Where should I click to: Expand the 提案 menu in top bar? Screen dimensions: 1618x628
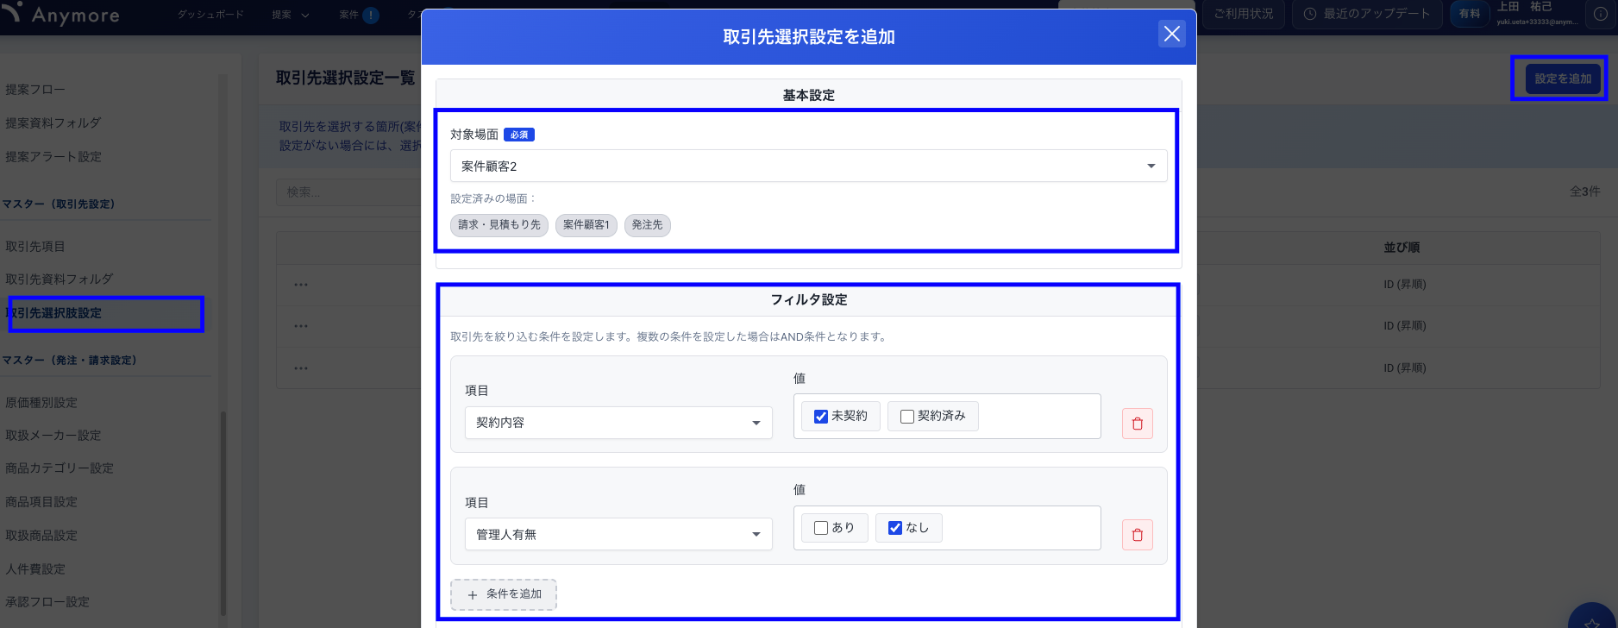tap(291, 15)
